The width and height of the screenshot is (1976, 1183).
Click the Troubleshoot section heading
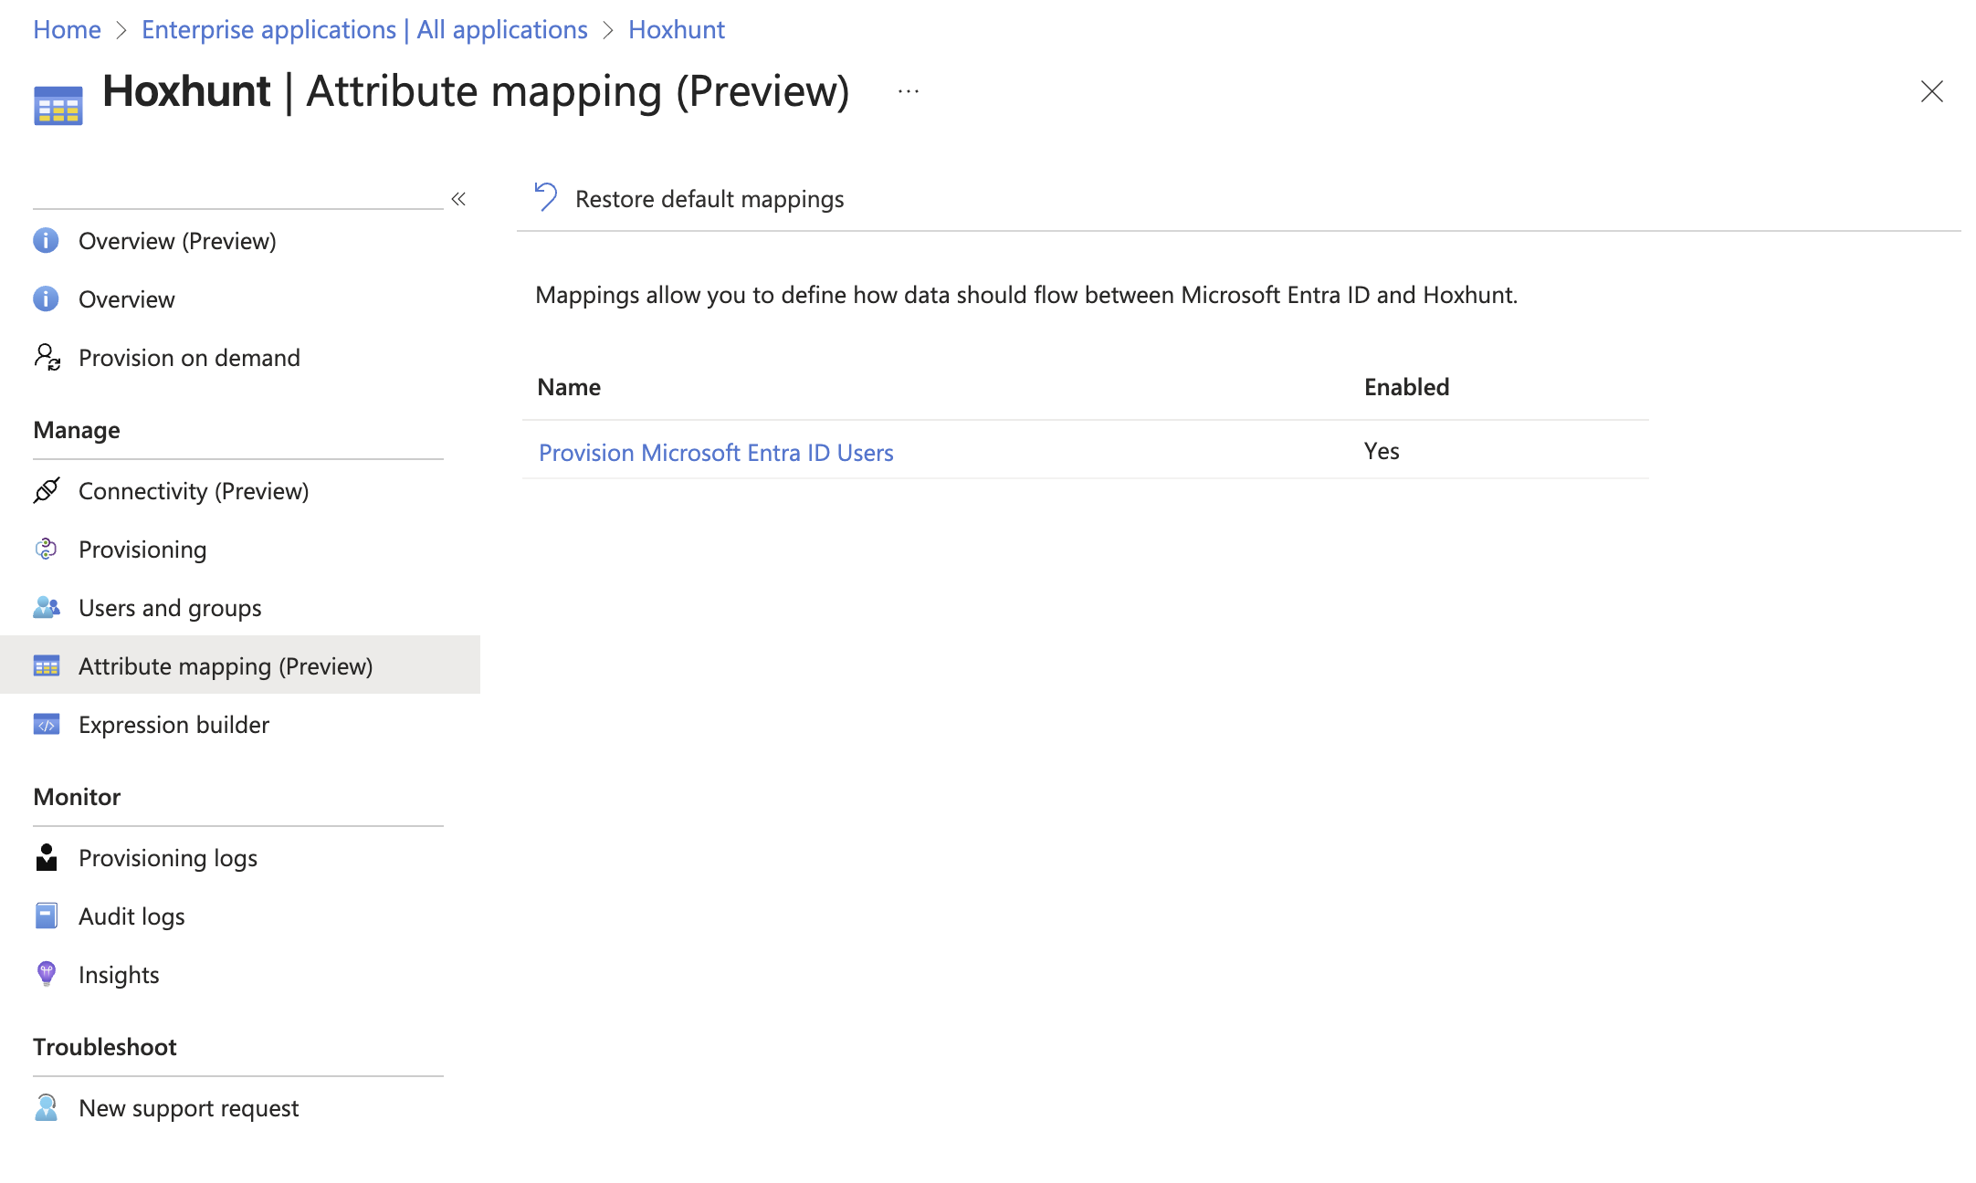(105, 1047)
